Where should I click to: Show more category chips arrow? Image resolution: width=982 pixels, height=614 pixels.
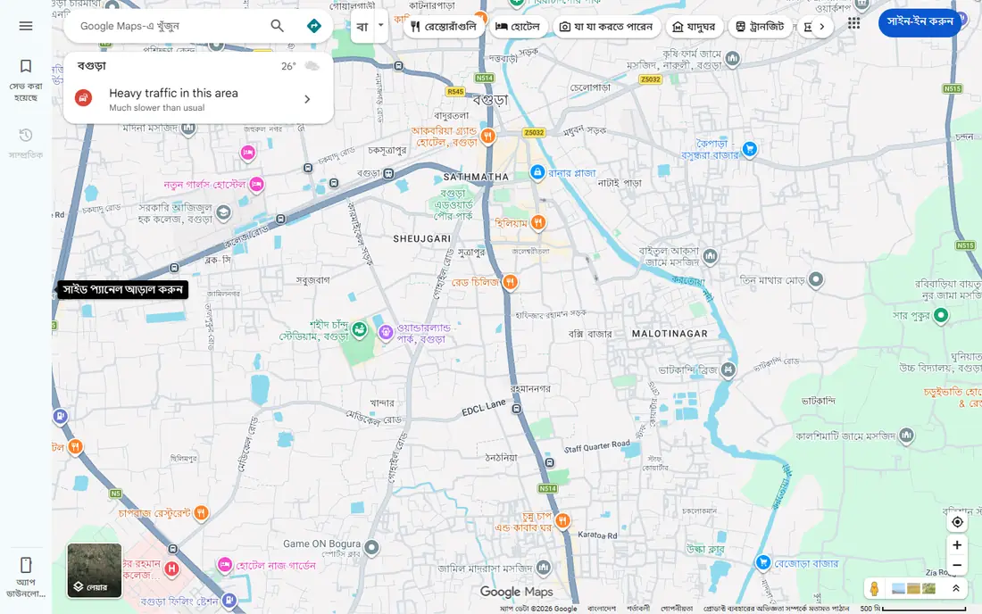(x=821, y=26)
